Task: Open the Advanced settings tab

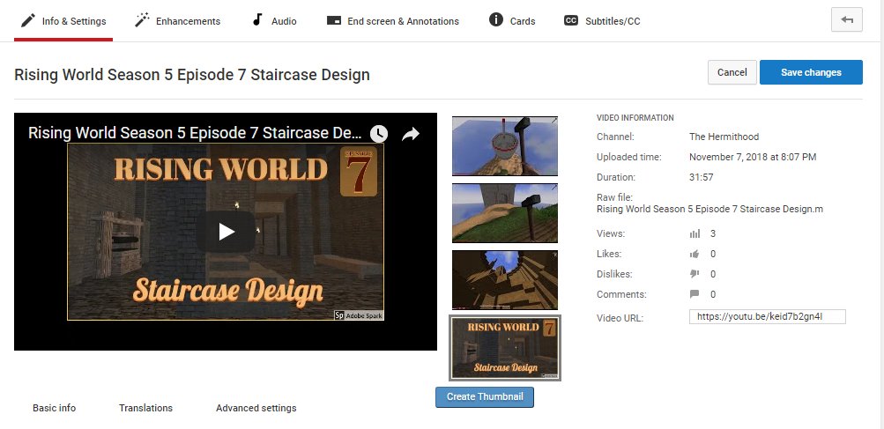Action: click(x=256, y=408)
